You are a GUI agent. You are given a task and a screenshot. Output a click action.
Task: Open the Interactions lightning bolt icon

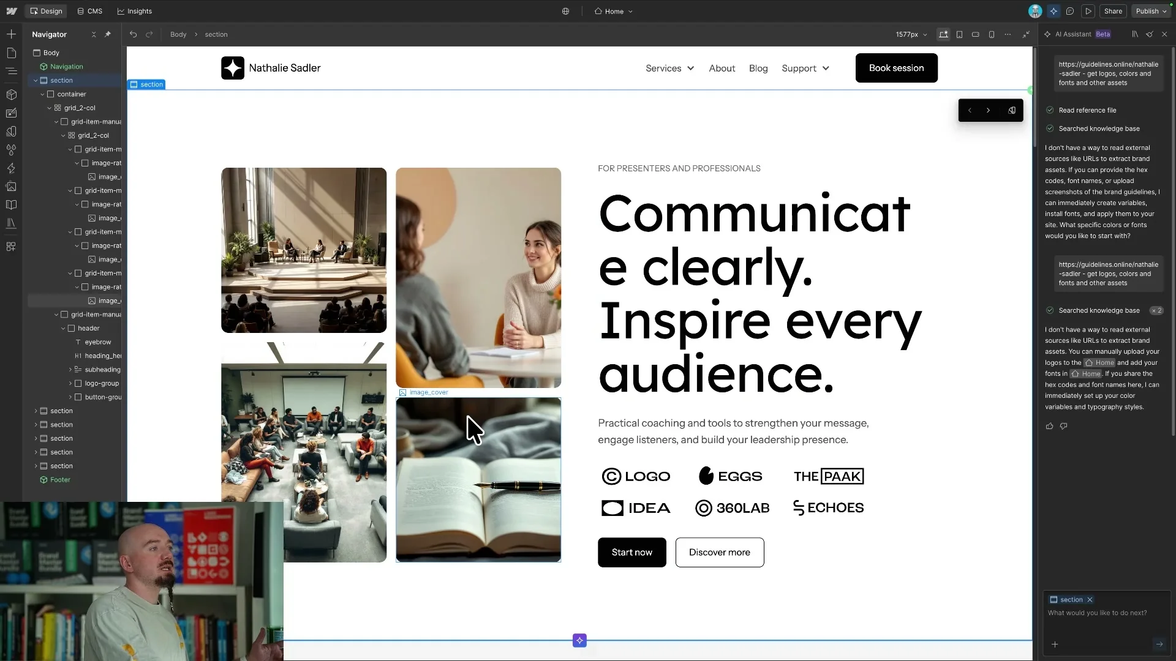11,168
